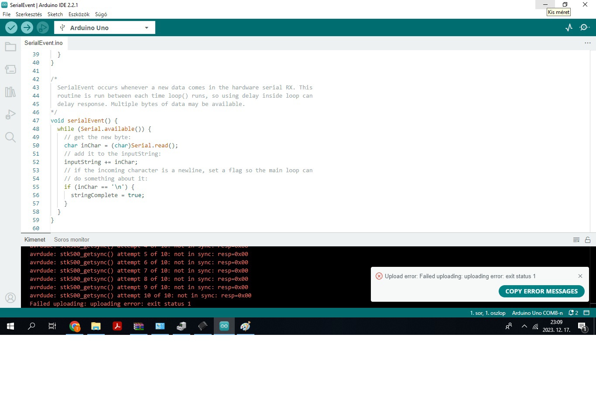
Task: Open the notifications bell showing 2
Action: click(x=573, y=313)
